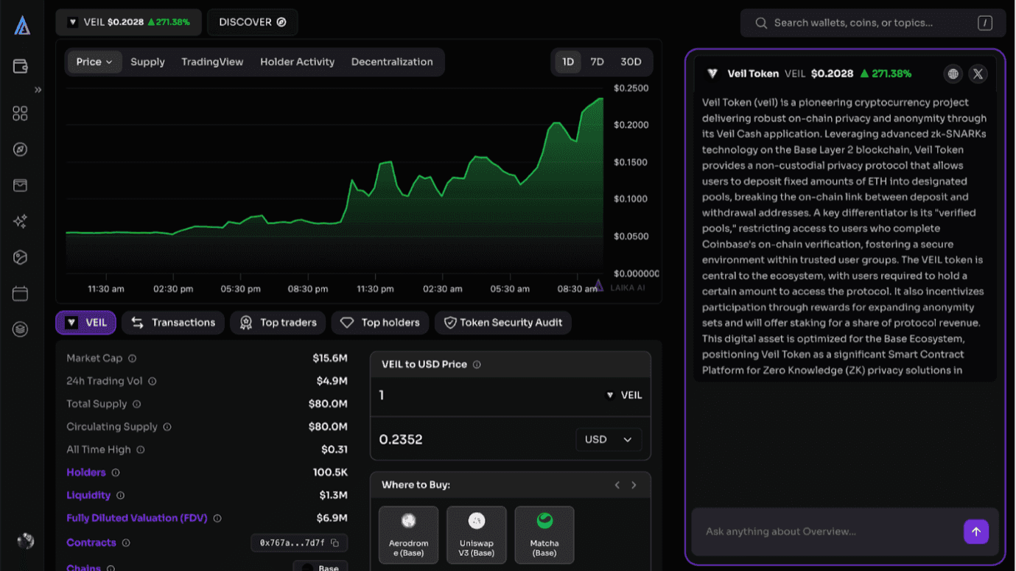Click the globe avatar at sidebar bottom
1016x571 pixels.
point(26,541)
